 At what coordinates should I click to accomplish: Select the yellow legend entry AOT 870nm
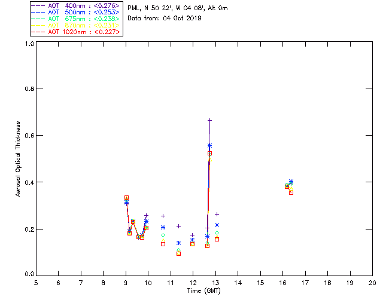75,25
